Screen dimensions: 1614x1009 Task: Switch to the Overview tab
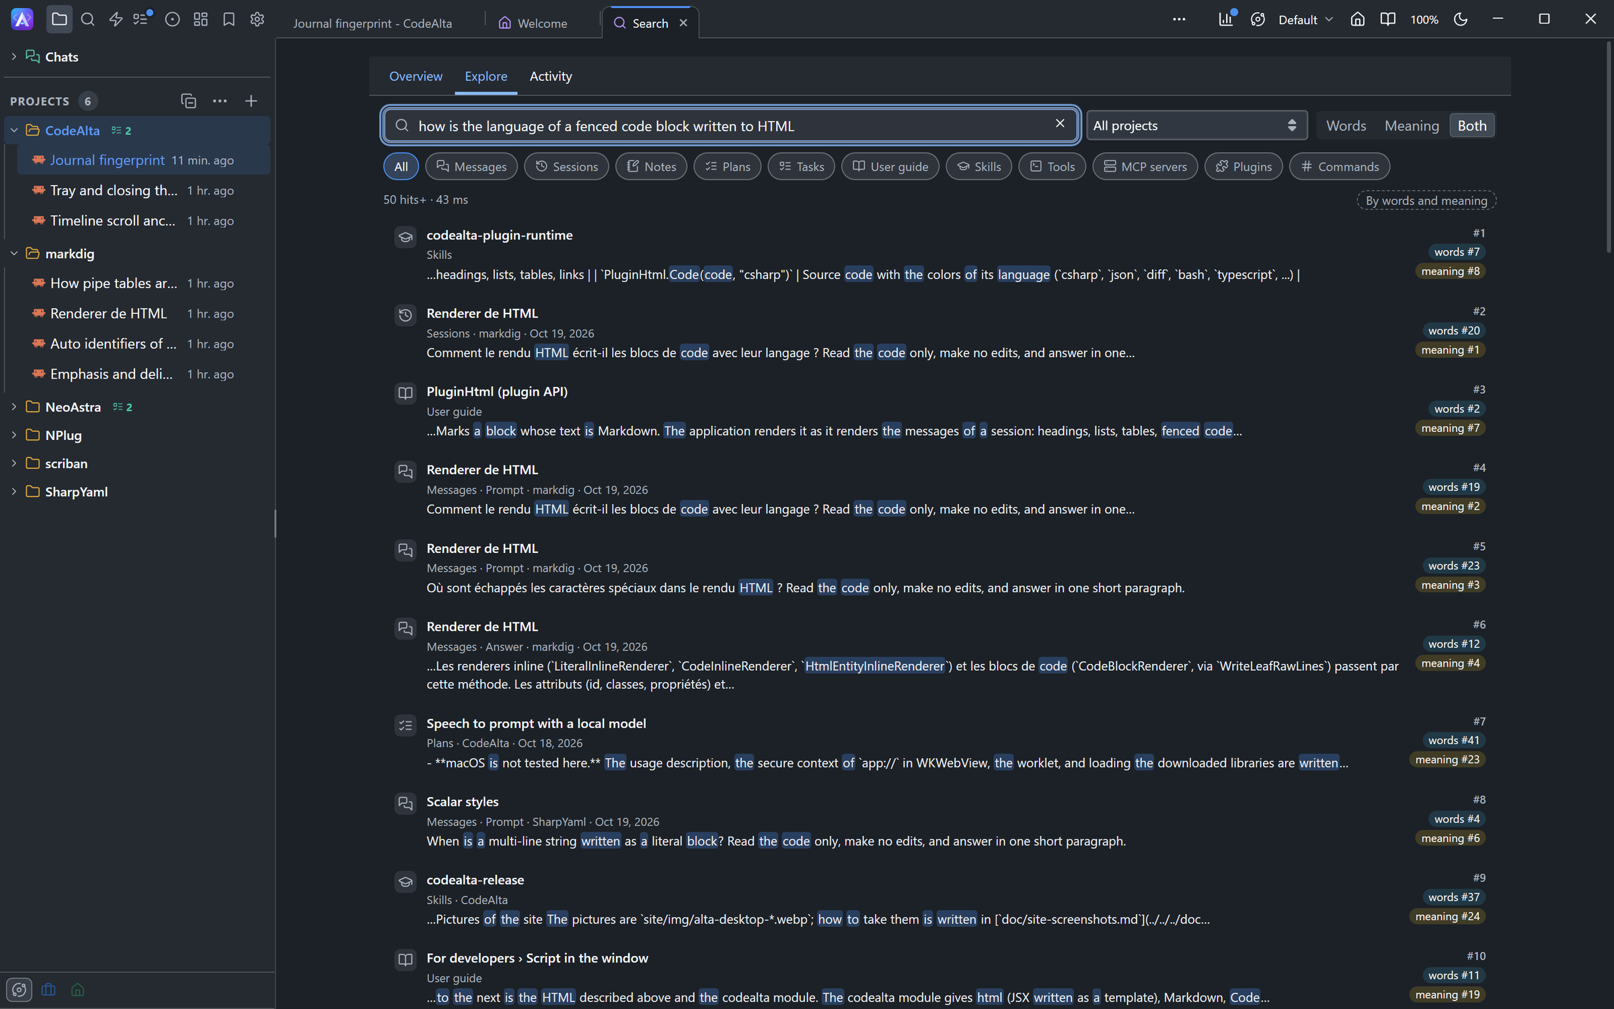click(416, 76)
